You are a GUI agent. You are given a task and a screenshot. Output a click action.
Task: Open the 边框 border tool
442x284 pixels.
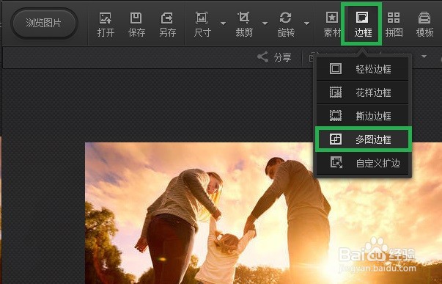point(363,25)
